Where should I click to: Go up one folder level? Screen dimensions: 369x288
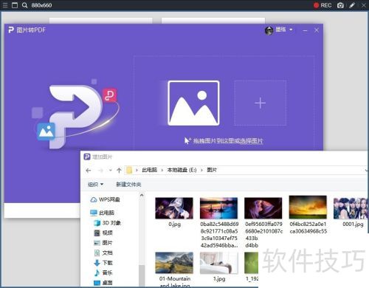coord(119,171)
